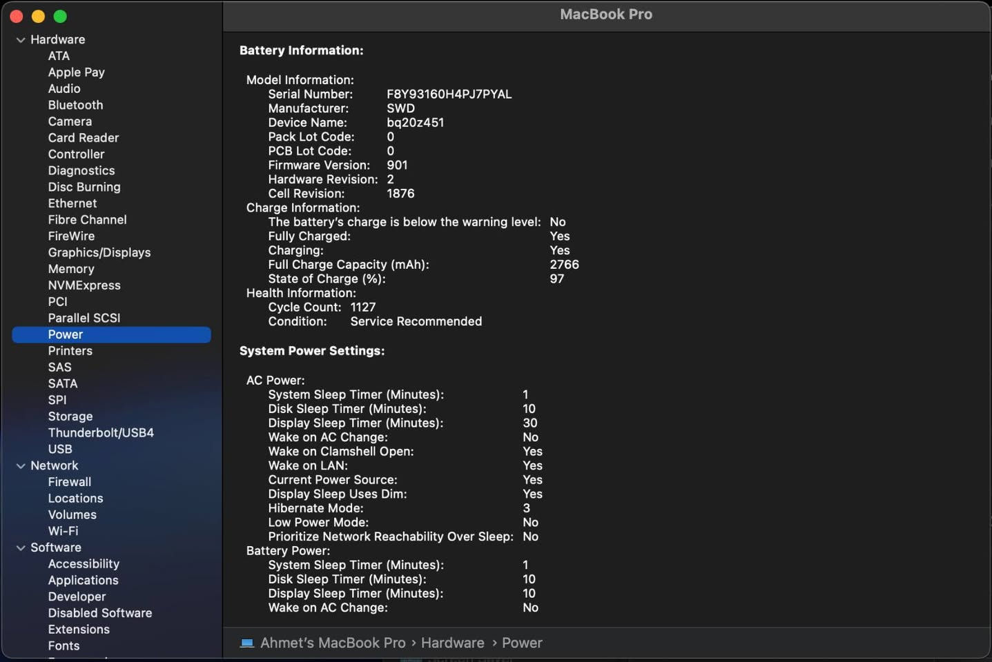Screen dimensions: 992x662
Task: Select Printers in the sidebar
Action: [x=70, y=351]
